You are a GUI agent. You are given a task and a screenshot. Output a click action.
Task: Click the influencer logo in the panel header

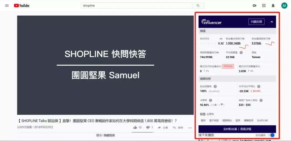[x=212, y=22]
